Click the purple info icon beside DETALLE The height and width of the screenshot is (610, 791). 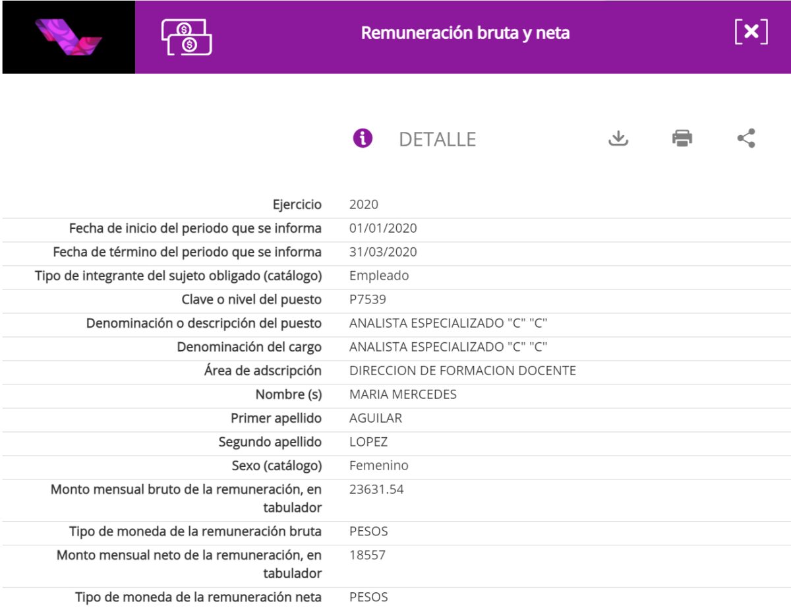(363, 138)
